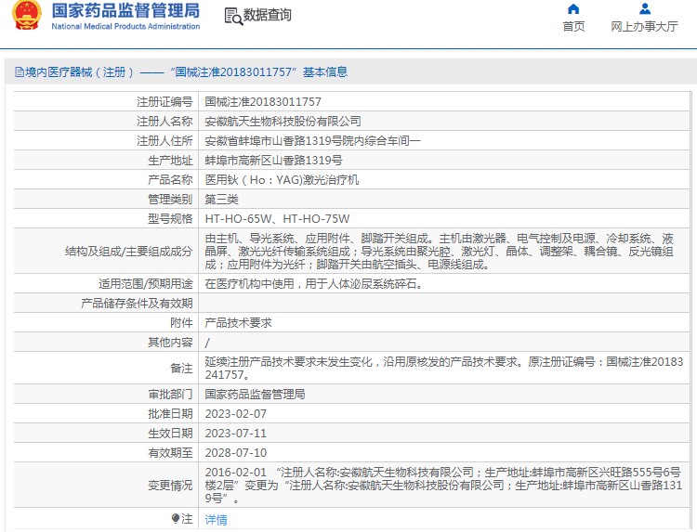Click 在医疗机构中使用 intended use text
The width and height of the screenshot is (697, 532).
[x=313, y=284]
